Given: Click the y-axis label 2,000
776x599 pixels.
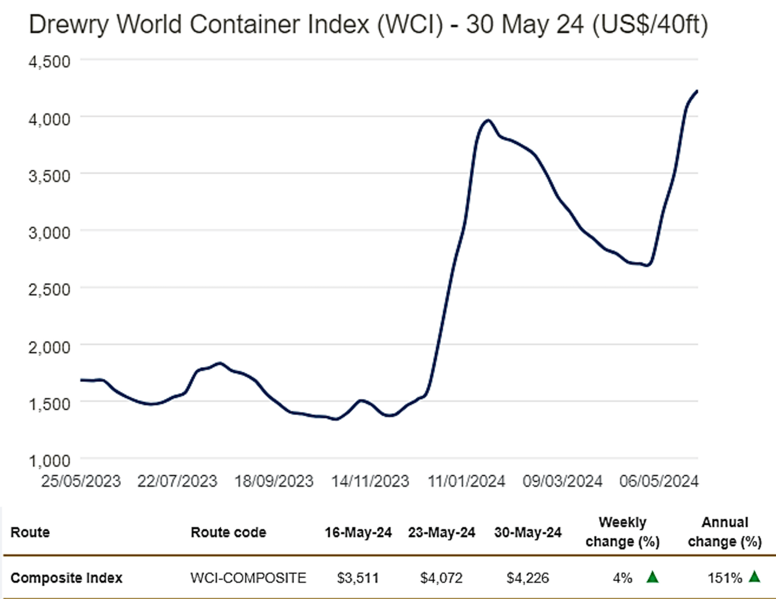Looking at the screenshot, I should click(50, 347).
